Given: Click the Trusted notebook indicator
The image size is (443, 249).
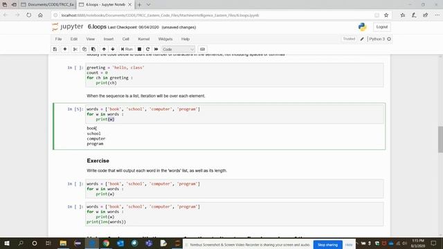Looking at the screenshot, I should pos(349,39).
